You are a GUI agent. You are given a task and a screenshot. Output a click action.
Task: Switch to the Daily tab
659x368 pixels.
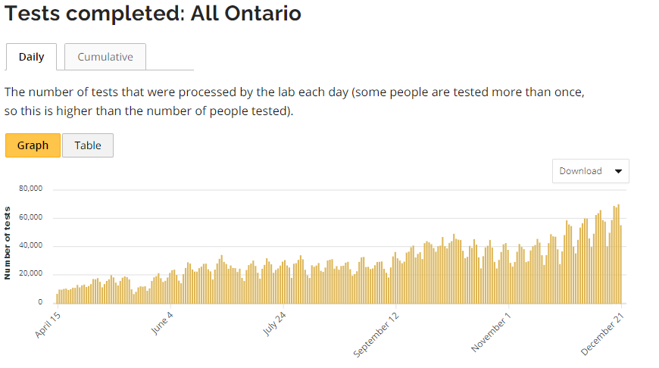32,57
